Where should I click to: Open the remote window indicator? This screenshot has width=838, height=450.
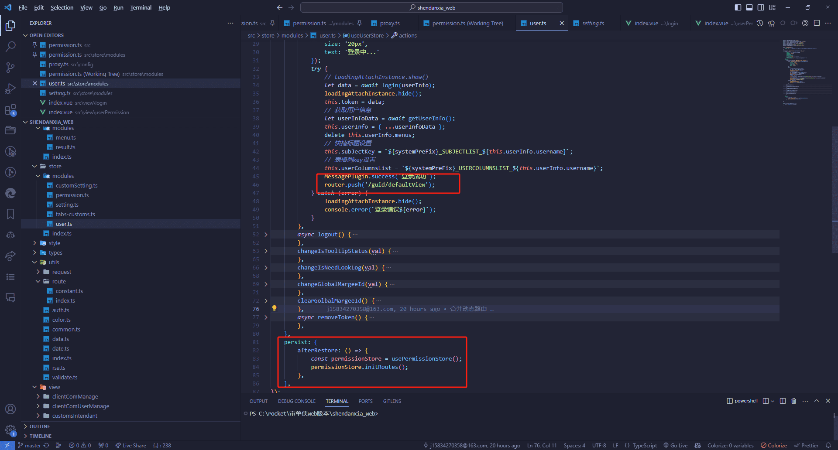pos(7,445)
